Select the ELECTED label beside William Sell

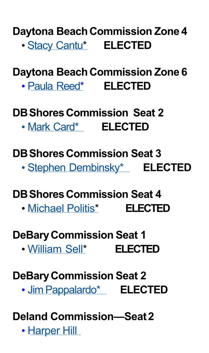[137, 249]
